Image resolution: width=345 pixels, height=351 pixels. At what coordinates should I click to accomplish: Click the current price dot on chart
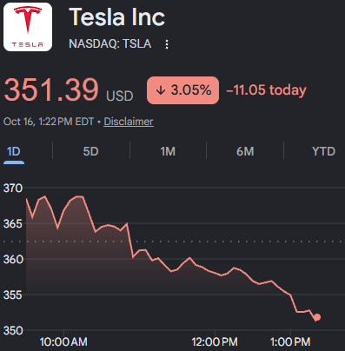pyautogui.click(x=317, y=317)
